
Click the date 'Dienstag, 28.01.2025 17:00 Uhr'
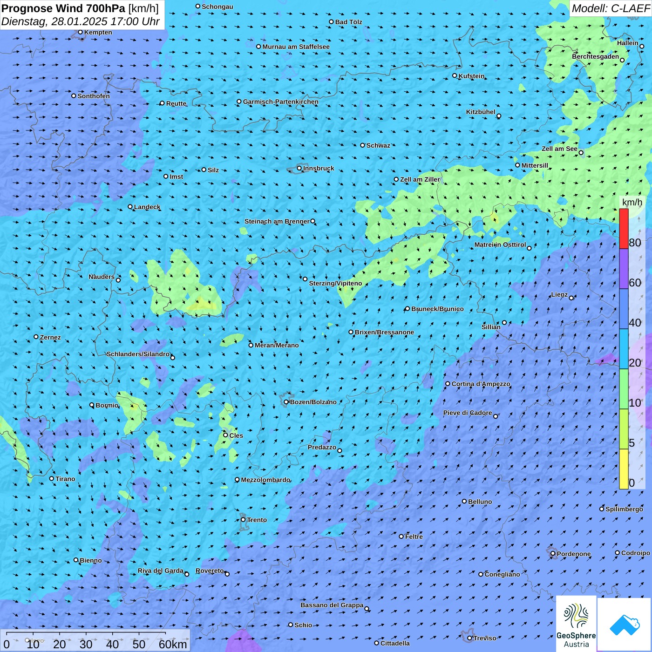click(x=81, y=21)
